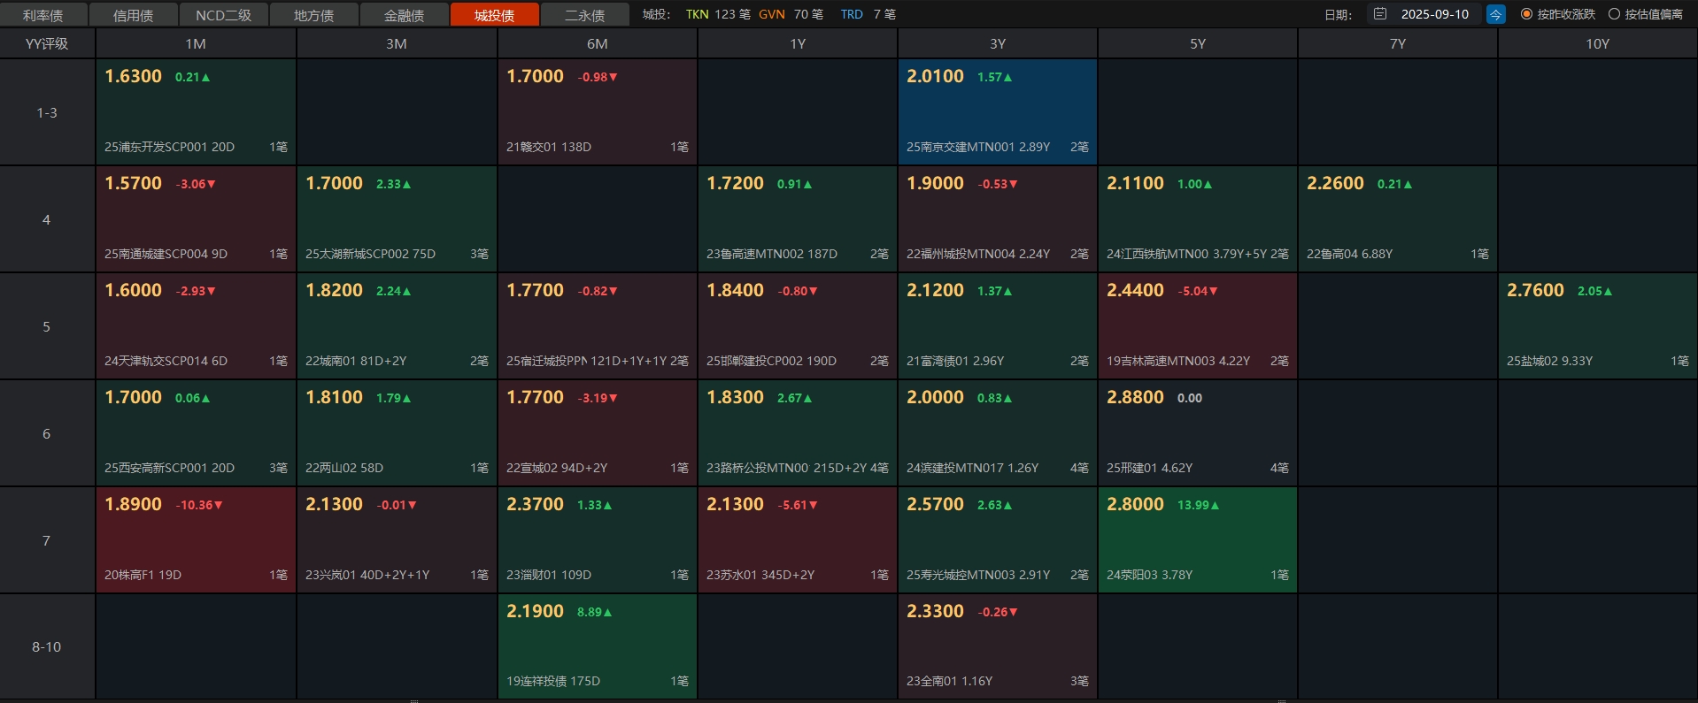
Task: Click the blue 今 today button
Action: (1495, 14)
